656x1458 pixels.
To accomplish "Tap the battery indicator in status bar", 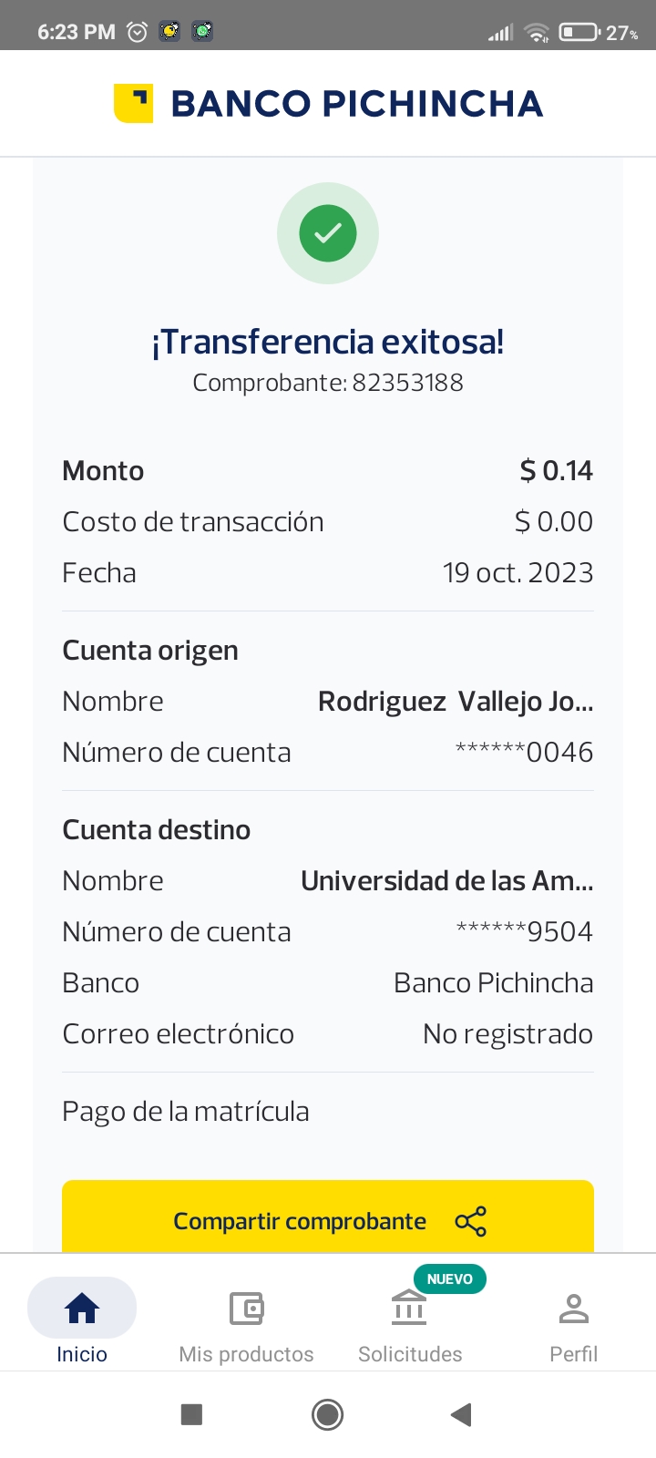I will 579,32.
